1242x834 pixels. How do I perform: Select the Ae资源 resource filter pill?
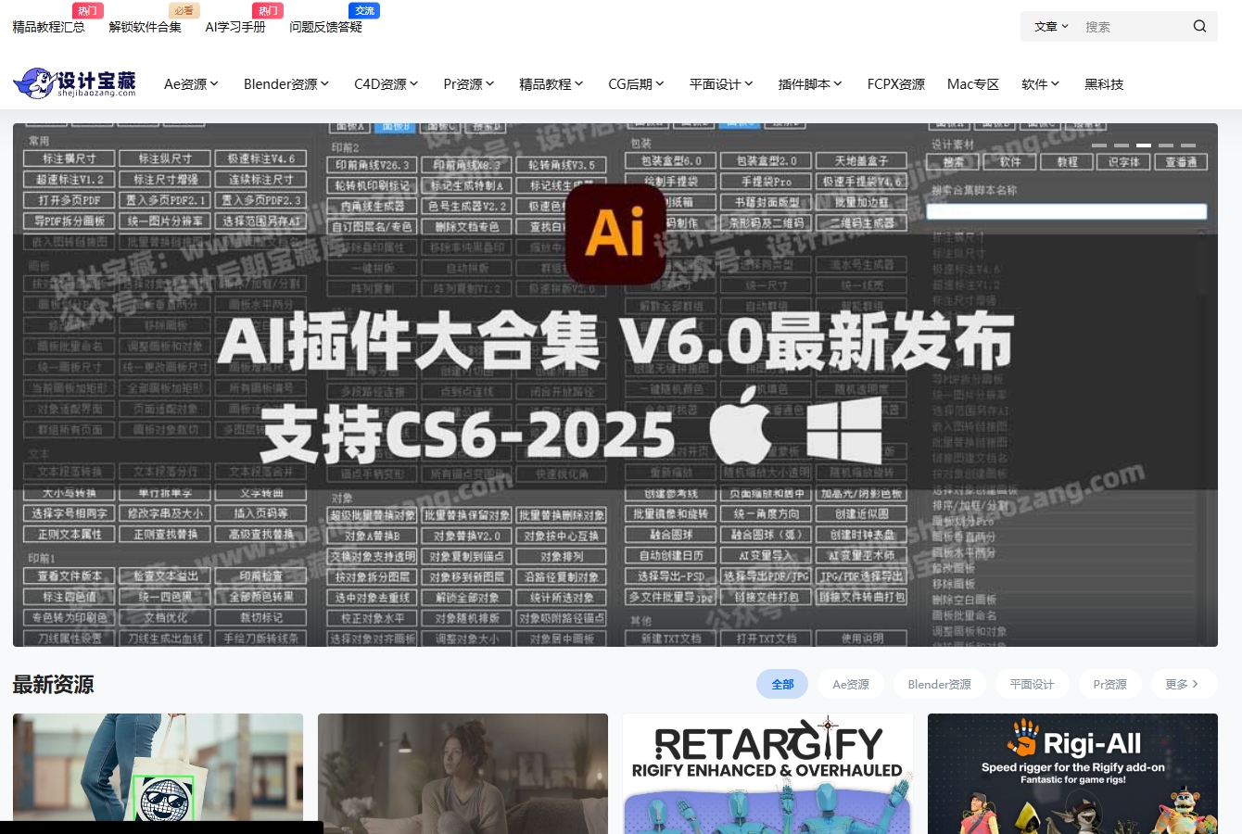click(850, 684)
